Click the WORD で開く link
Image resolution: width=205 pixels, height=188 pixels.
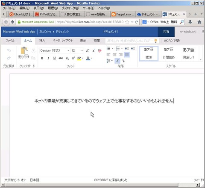tap(172, 41)
